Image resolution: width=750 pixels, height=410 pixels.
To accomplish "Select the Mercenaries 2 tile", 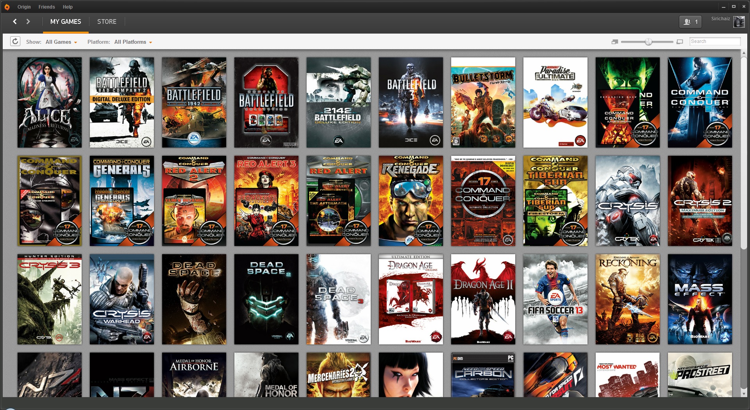I will point(339,375).
